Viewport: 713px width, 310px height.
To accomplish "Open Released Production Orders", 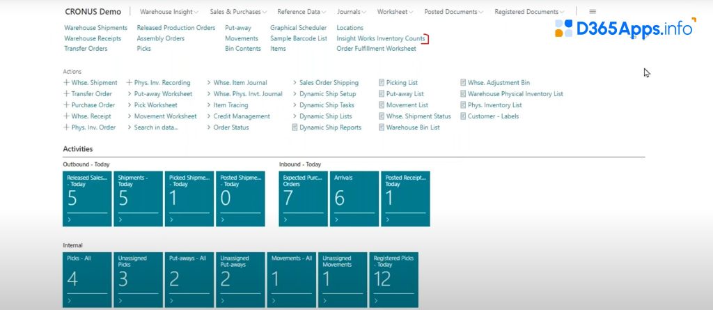I will coord(176,28).
